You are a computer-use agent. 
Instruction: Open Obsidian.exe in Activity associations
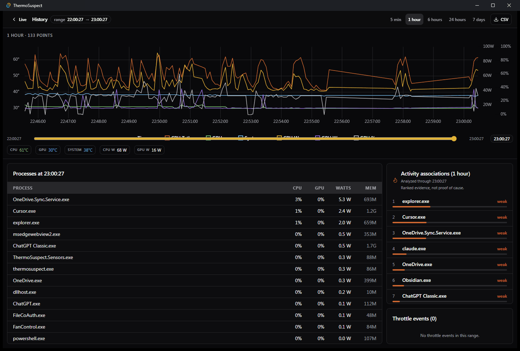click(x=450, y=282)
